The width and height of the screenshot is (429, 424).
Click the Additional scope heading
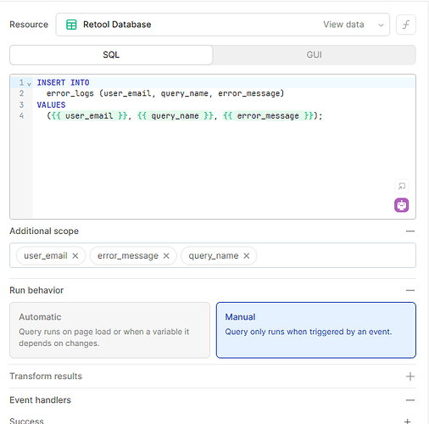(44, 232)
